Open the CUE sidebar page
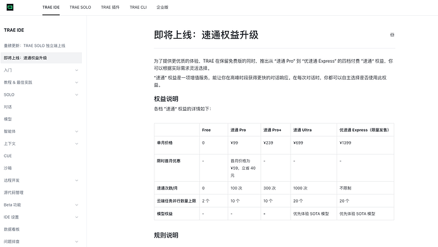This screenshot has width=438, height=247. click(x=8, y=156)
